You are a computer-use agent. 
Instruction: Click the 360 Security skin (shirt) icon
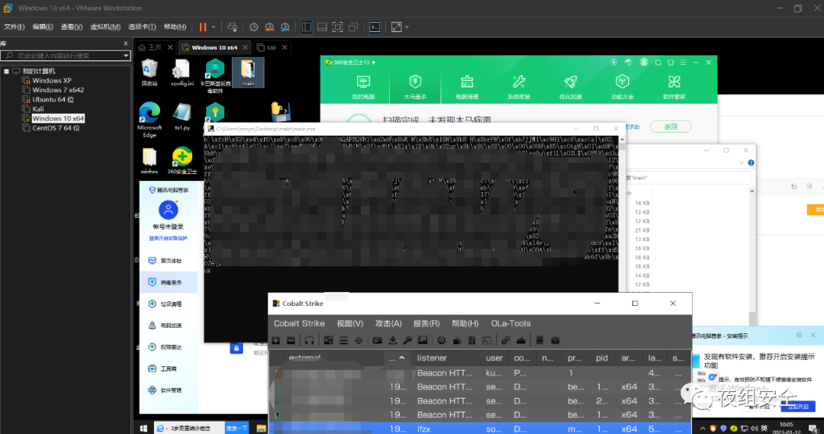671,63
